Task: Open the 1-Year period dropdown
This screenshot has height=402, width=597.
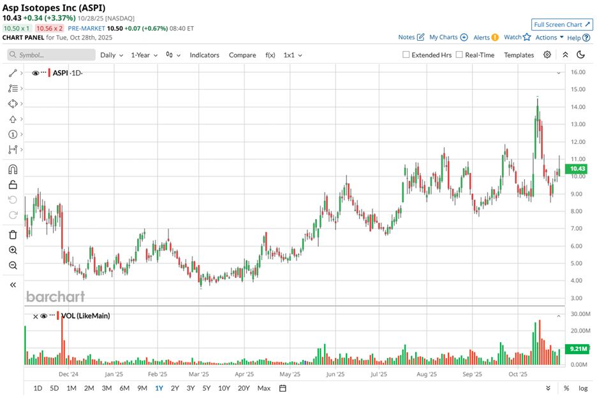Action: (144, 55)
